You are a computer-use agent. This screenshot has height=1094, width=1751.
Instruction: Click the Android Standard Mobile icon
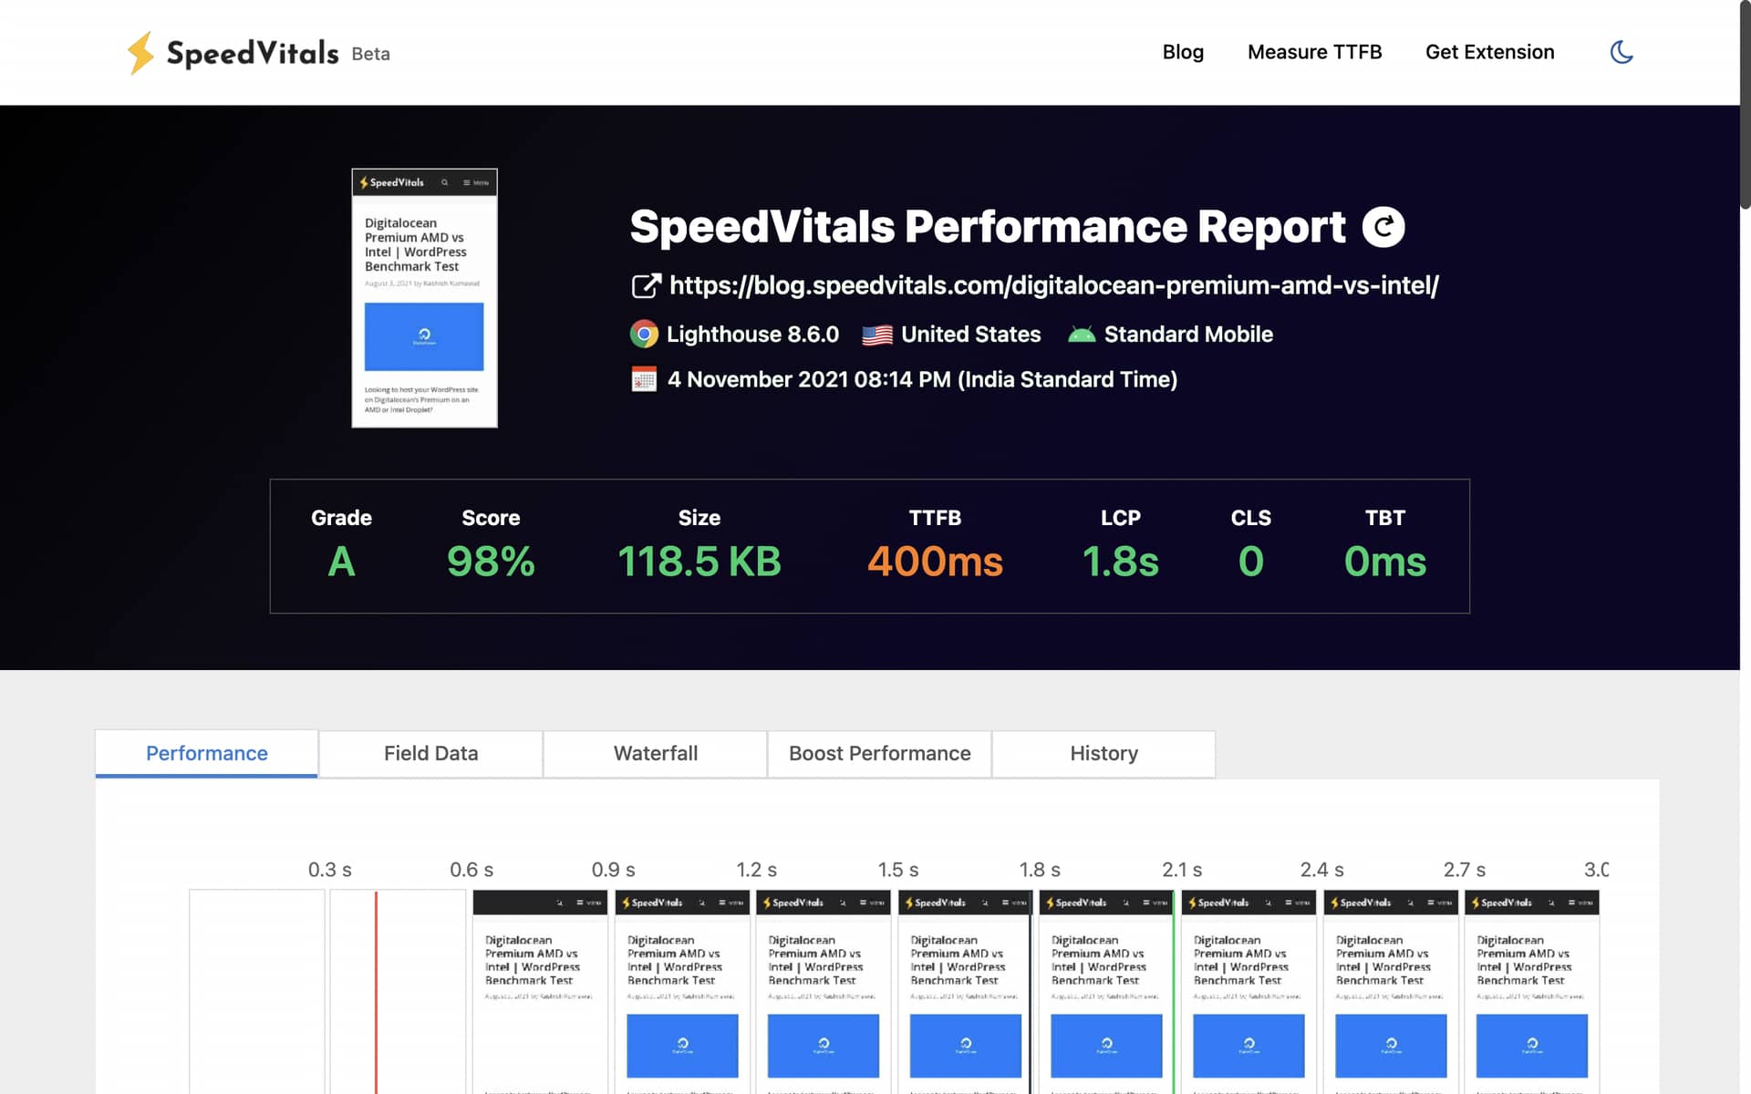1082,335
